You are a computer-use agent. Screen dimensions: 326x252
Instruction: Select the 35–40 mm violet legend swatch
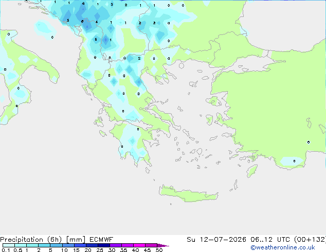(127, 245)
